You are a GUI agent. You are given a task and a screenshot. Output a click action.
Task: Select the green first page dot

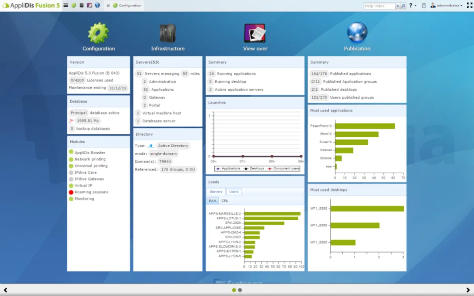(234, 290)
